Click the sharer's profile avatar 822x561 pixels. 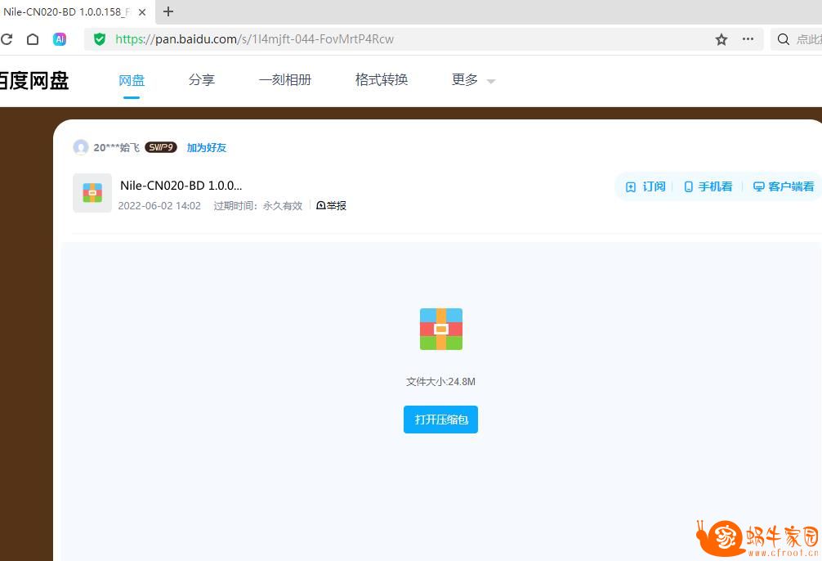click(x=80, y=147)
